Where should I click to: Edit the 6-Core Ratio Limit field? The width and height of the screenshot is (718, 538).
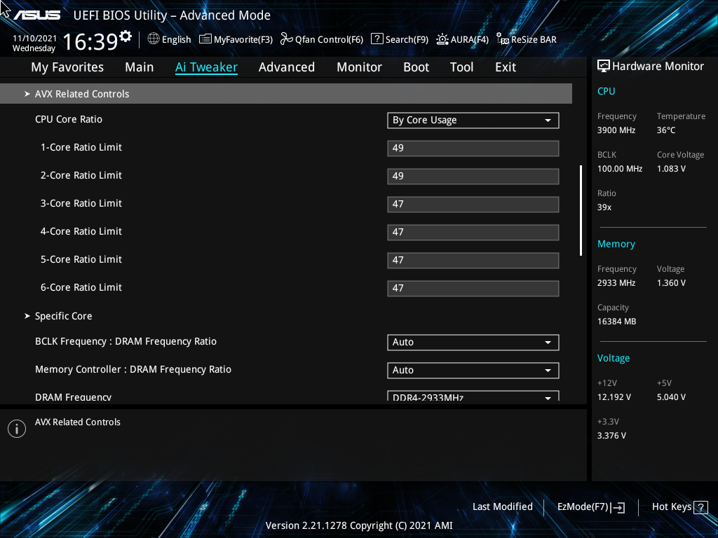pos(473,288)
